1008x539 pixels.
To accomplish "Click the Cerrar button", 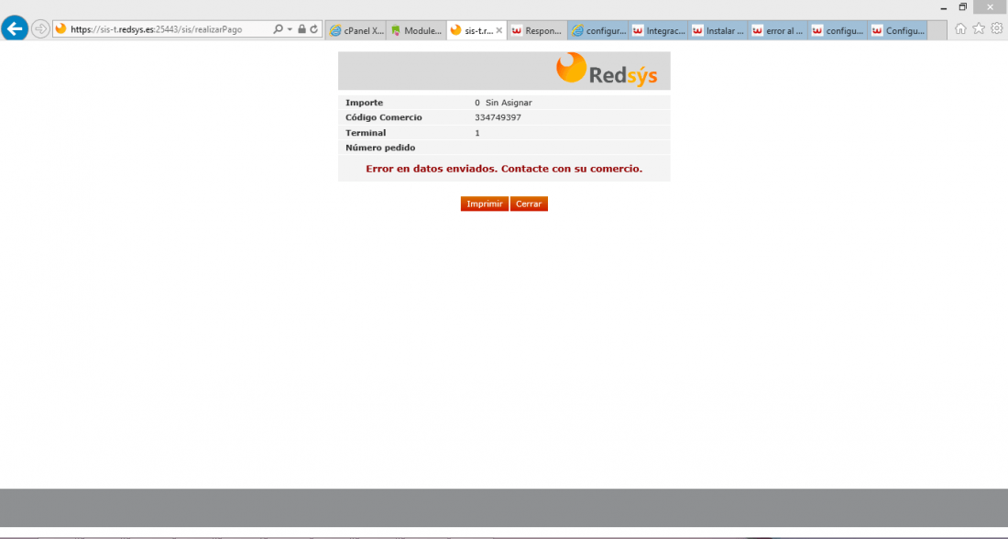I will (529, 203).
